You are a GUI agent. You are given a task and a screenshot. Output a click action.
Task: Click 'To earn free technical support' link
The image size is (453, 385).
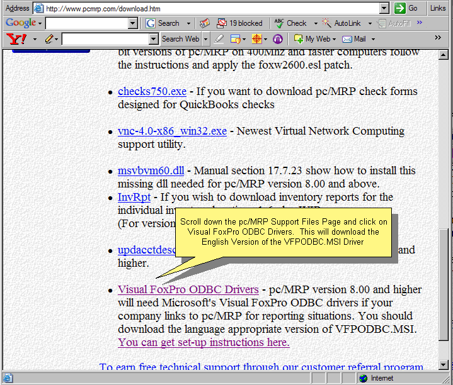pyautogui.click(x=261, y=367)
